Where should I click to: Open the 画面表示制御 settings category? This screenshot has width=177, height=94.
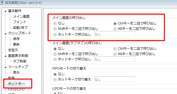tap(18, 56)
